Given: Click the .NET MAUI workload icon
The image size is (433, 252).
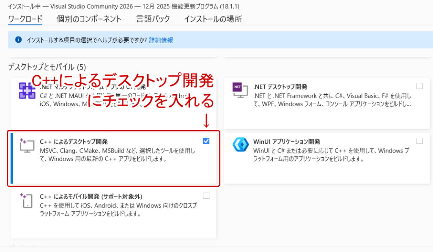Looking at the screenshot, I should pos(27,90).
